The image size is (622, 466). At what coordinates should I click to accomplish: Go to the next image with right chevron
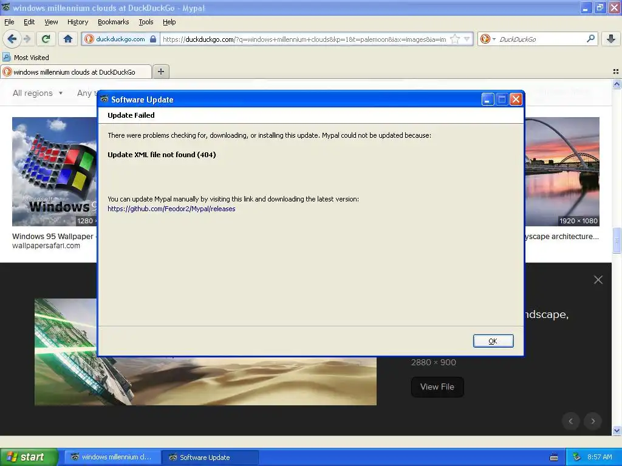593,421
